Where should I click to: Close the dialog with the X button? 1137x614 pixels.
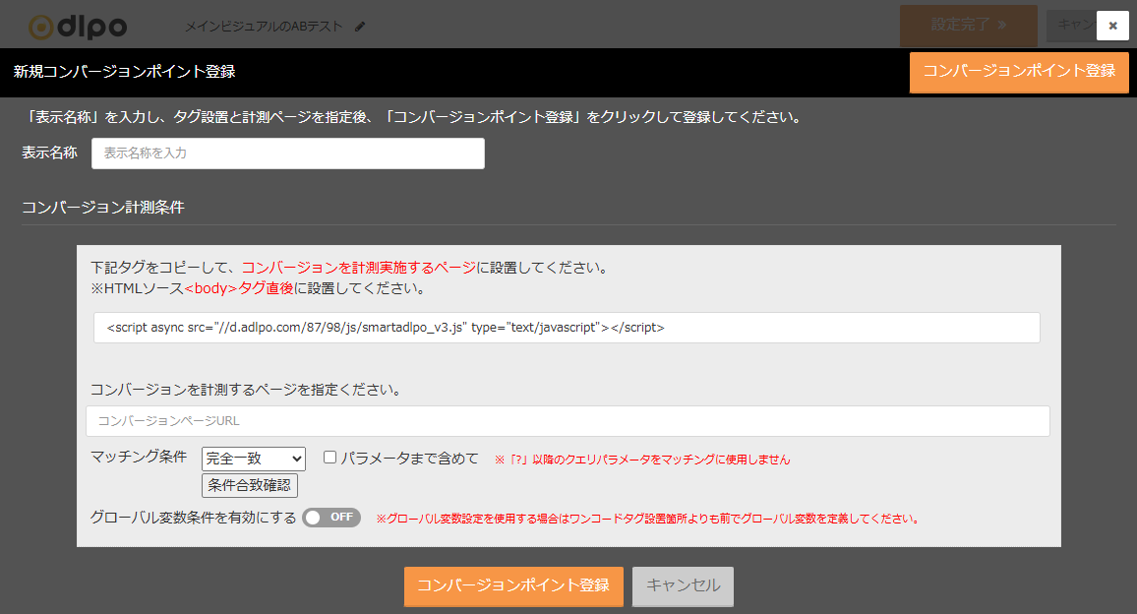(1112, 26)
